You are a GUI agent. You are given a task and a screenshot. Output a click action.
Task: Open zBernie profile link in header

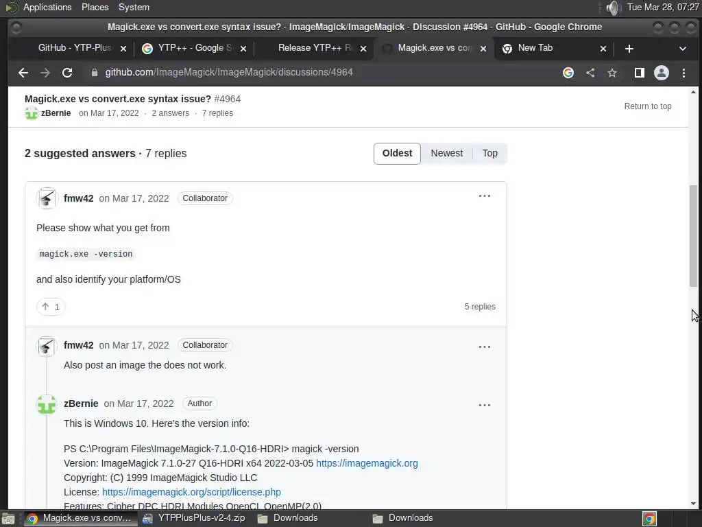tap(56, 113)
